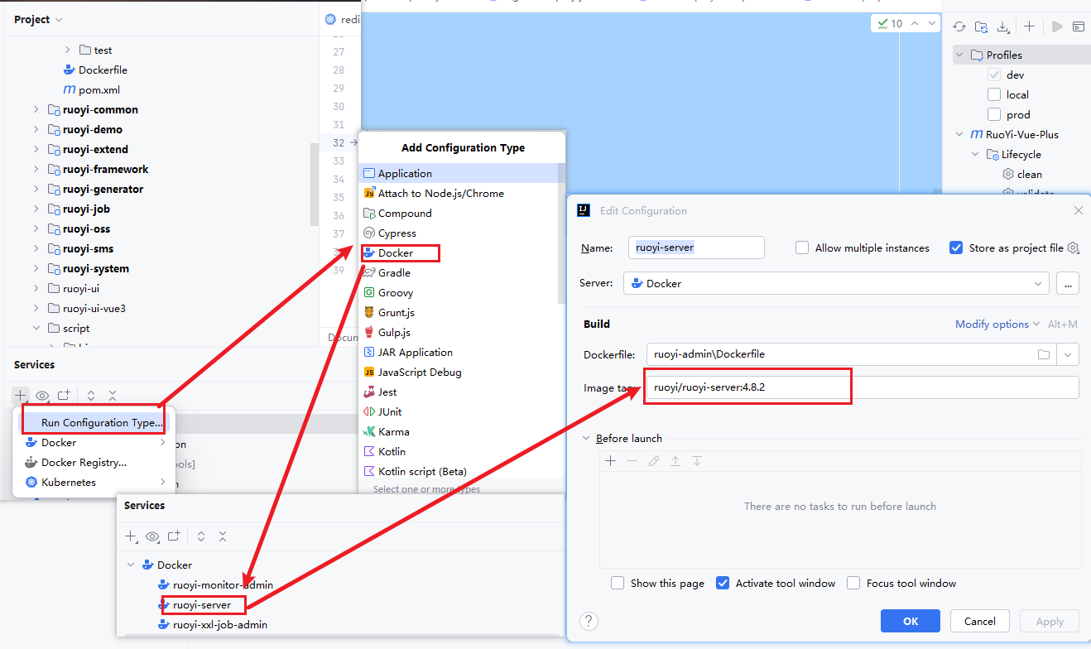The height and width of the screenshot is (649, 1091).
Task: Click Add Configuration Type list scrollbar
Action: click(562, 232)
